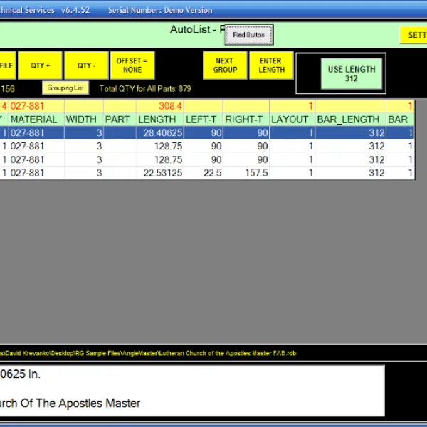Viewport: 427px width, 427px height.
Task: Open the Grouping List
Action: (65, 88)
